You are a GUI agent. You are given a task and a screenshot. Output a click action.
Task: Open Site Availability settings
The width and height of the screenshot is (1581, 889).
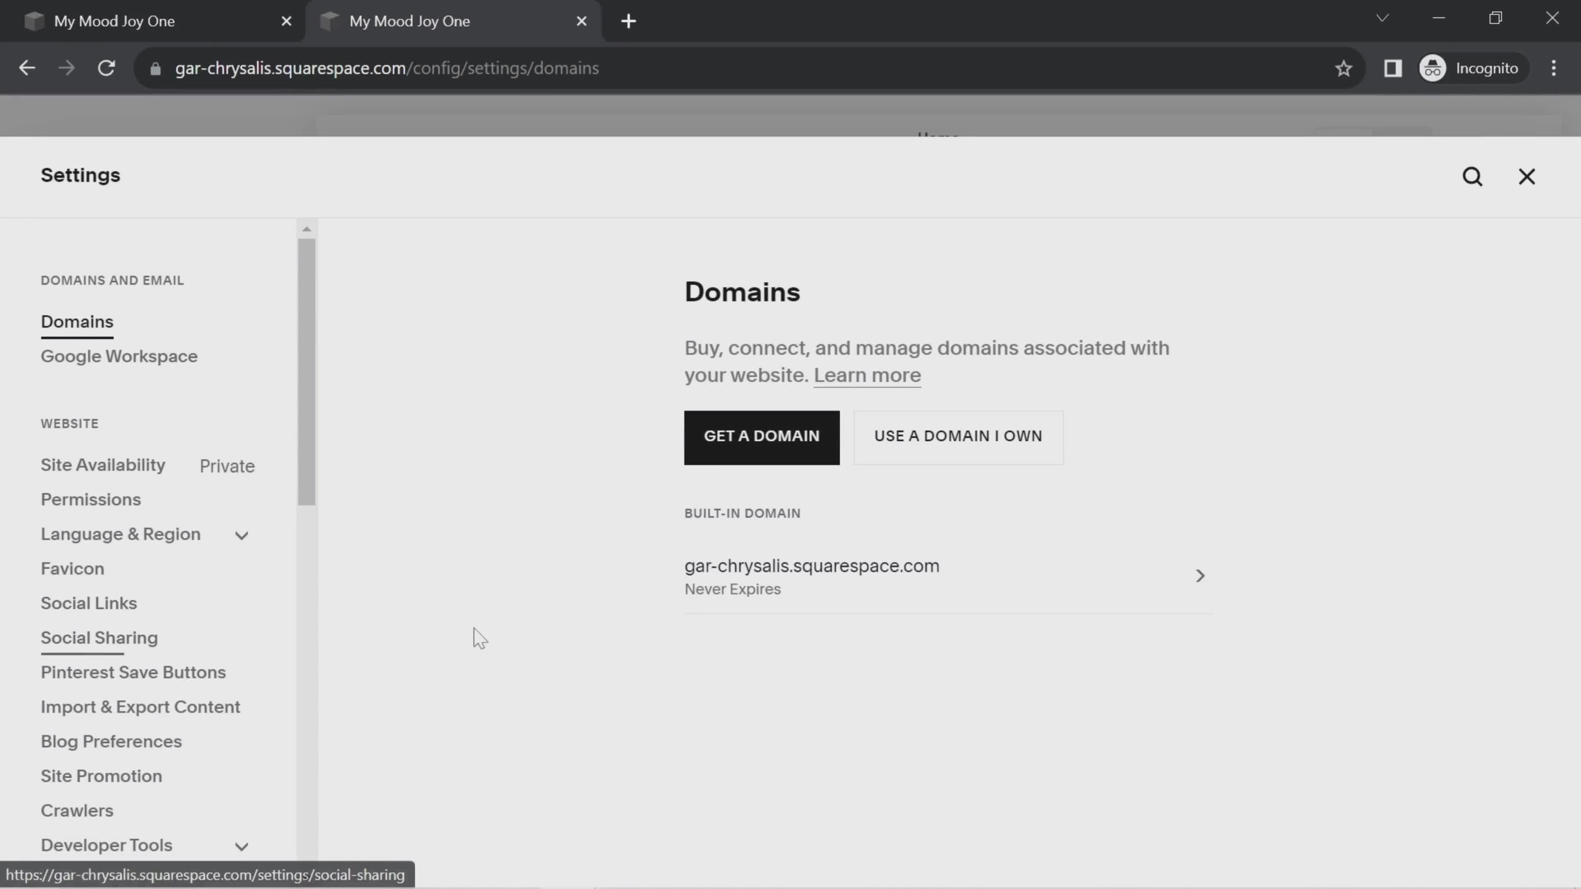pos(103,465)
